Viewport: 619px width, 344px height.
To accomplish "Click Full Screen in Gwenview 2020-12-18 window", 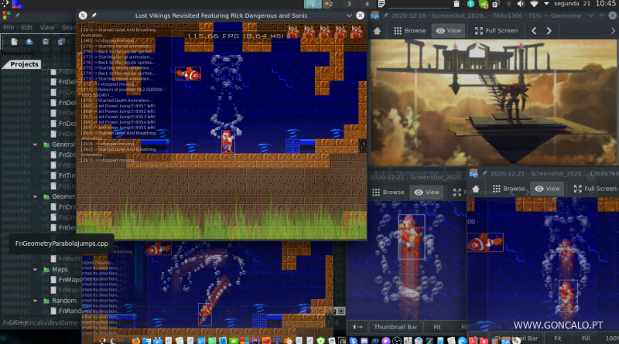I will [x=496, y=31].
